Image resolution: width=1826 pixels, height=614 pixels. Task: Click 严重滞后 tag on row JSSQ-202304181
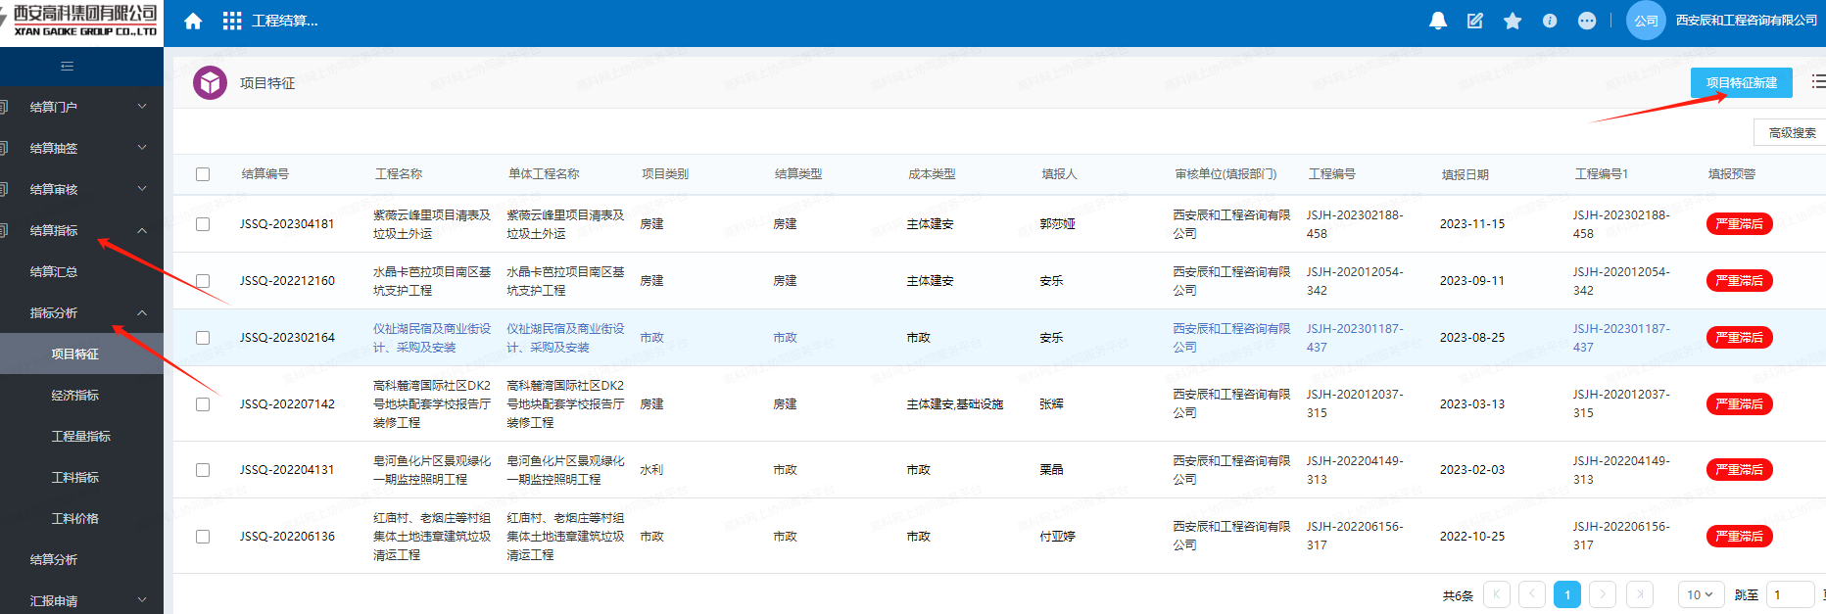tap(1739, 224)
